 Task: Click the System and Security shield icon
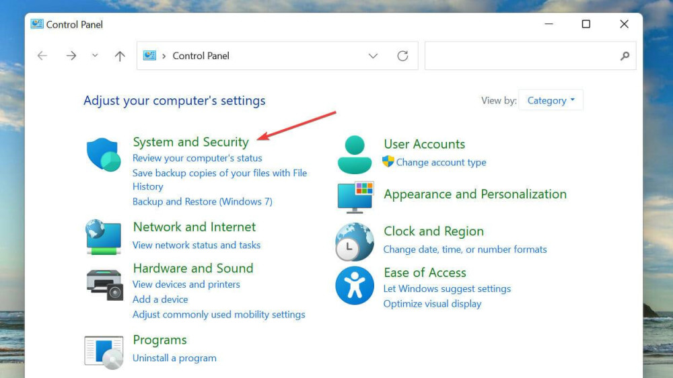coord(104,155)
